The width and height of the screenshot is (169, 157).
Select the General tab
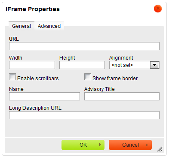click(22, 26)
